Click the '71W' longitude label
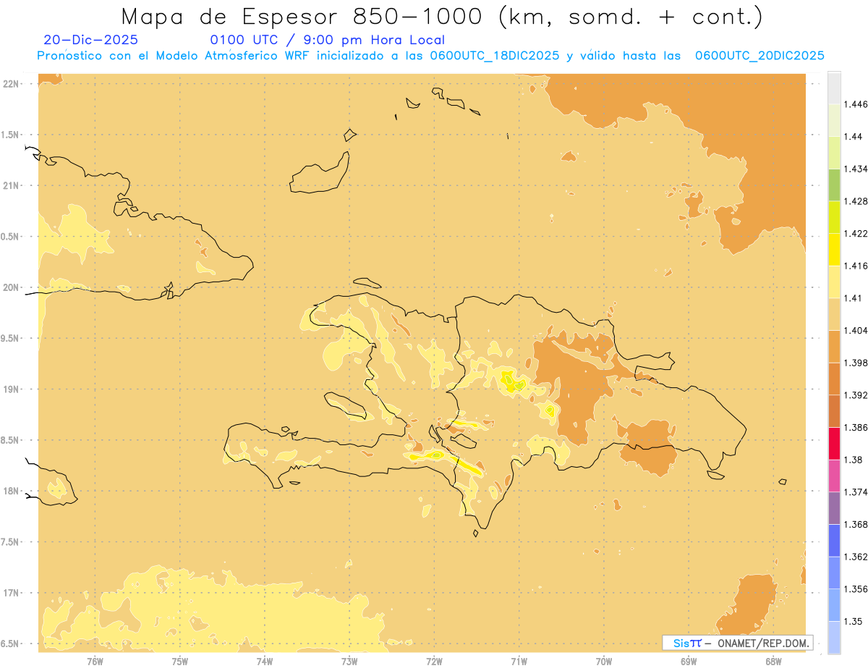Screen dimensions: 868x671 (519, 662)
